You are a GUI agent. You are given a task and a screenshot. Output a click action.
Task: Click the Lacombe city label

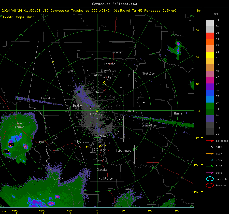[x=110, y=64]
